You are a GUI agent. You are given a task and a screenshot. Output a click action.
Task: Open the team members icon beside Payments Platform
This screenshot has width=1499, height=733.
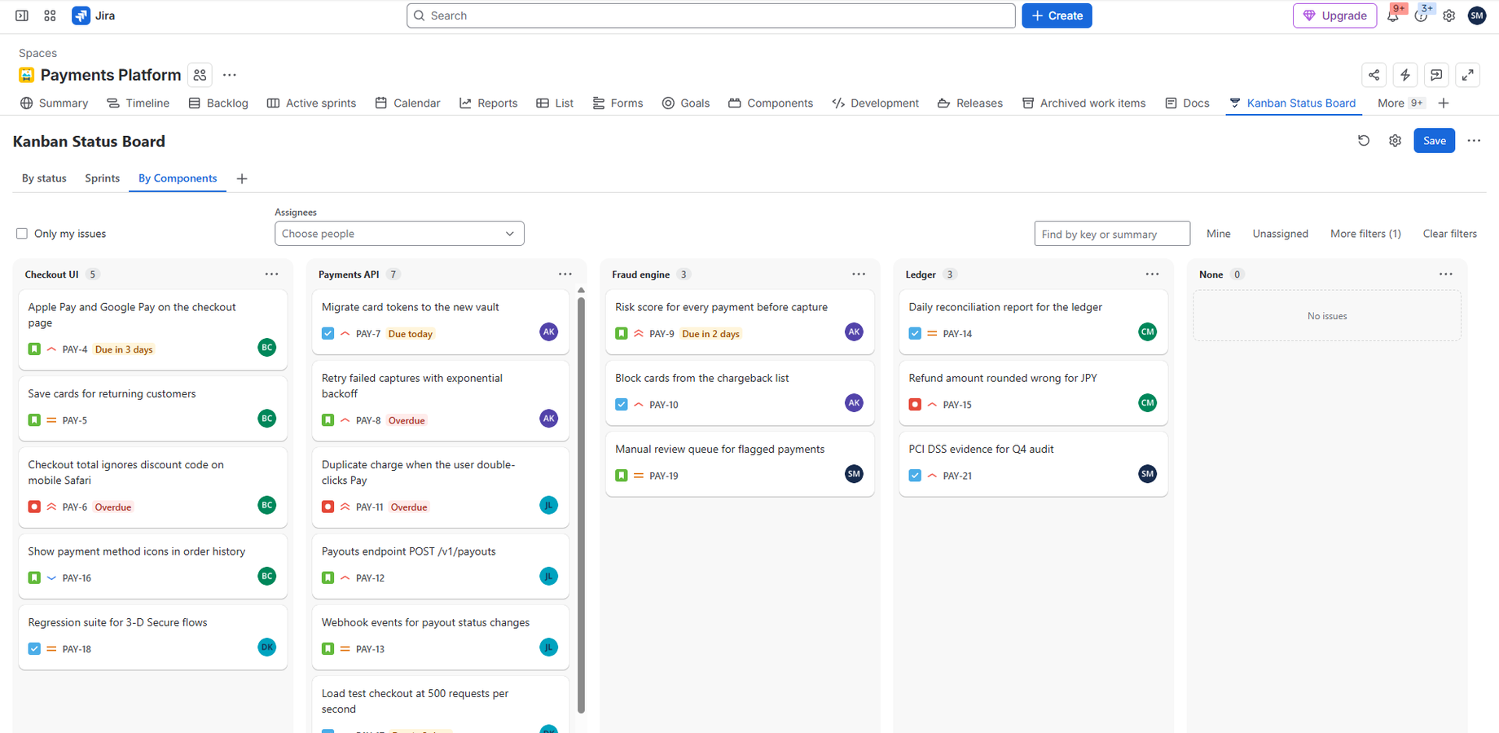[200, 75]
